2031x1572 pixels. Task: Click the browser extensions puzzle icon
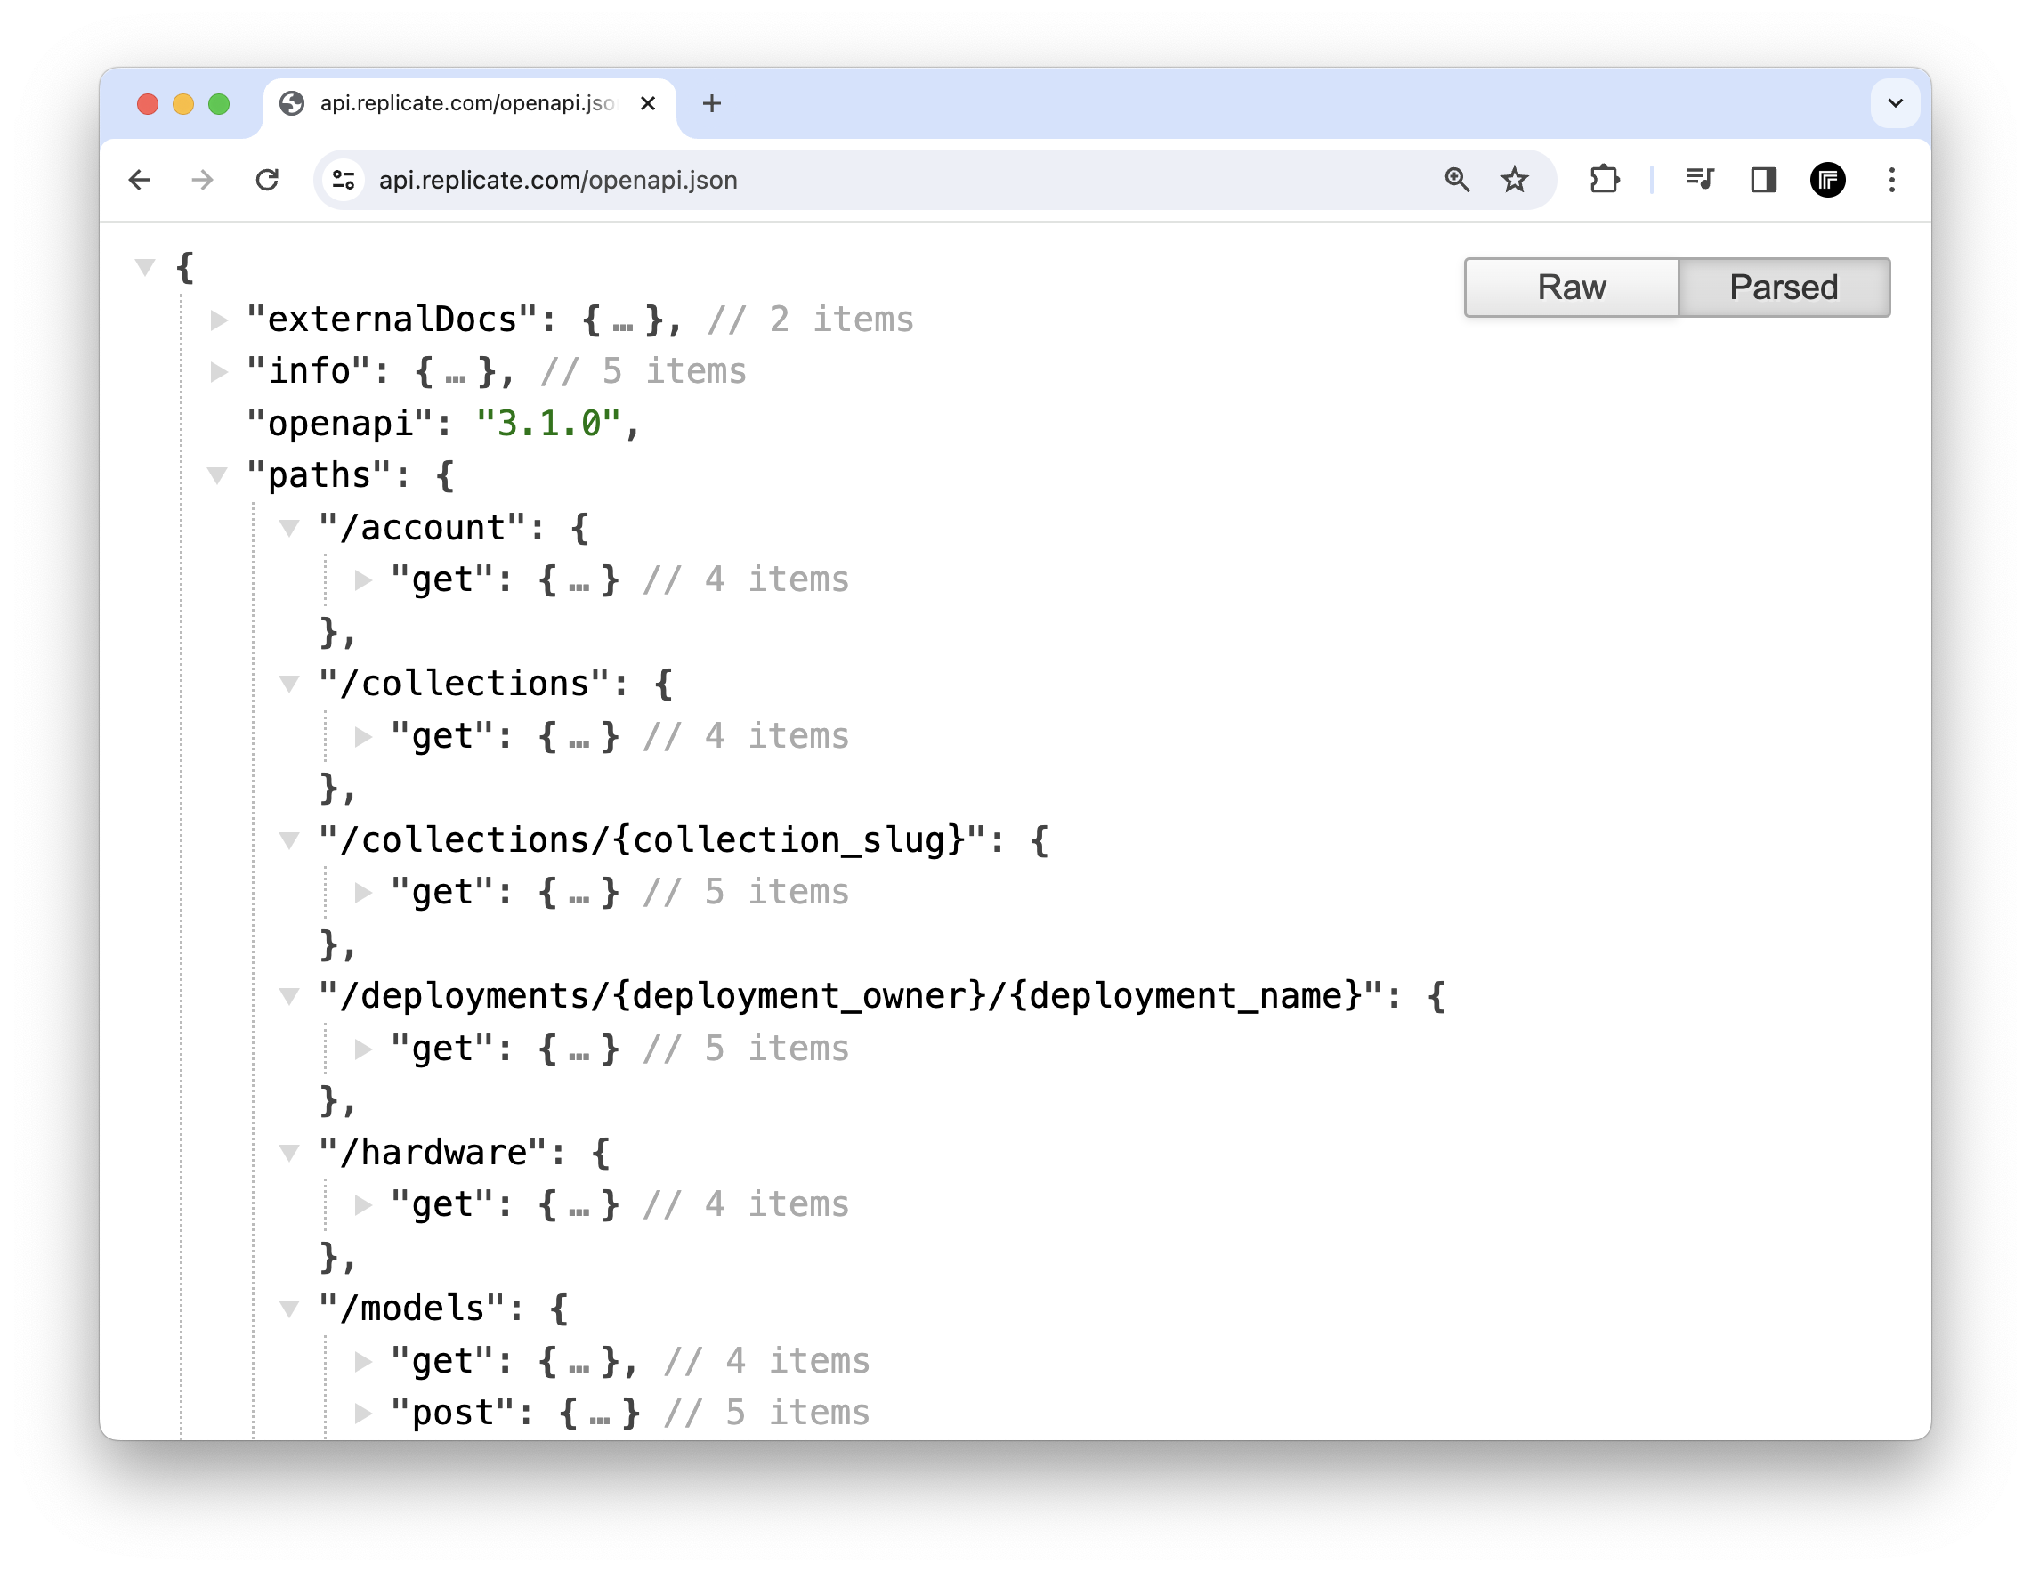(1604, 180)
